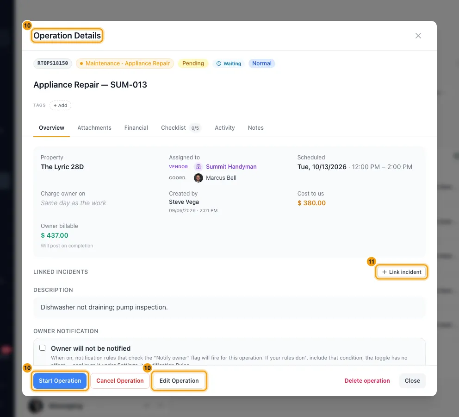Open the Financial tab
The height and width of the screenshot is (417, 459).
click(x=136, y=128)
